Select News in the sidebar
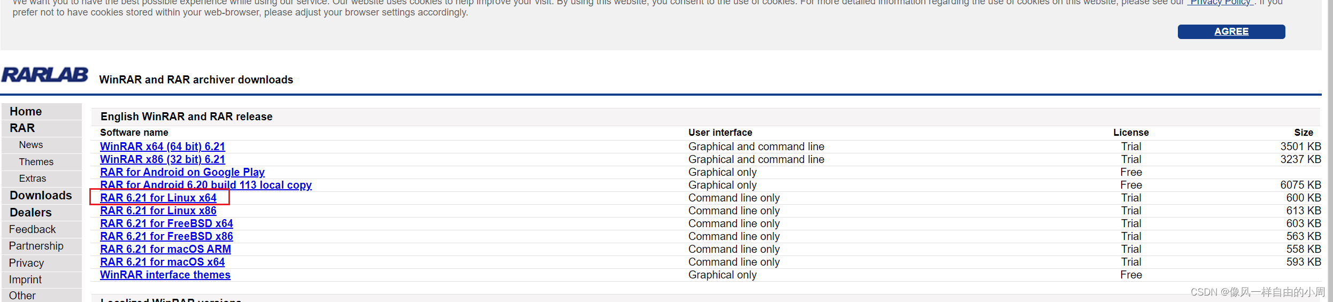The height and width of the screenshot is (302, 1333). (x=31, y=145)
